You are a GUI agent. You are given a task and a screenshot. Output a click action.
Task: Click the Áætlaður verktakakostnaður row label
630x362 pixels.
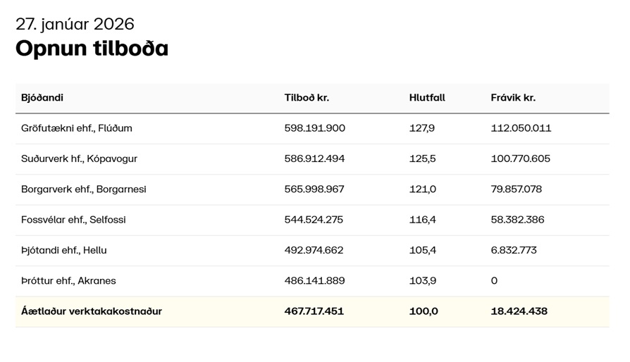click(x=92, y=311)
